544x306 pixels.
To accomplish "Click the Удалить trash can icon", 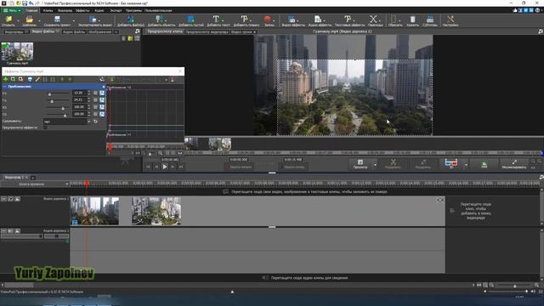I will [x=412, y=19].
